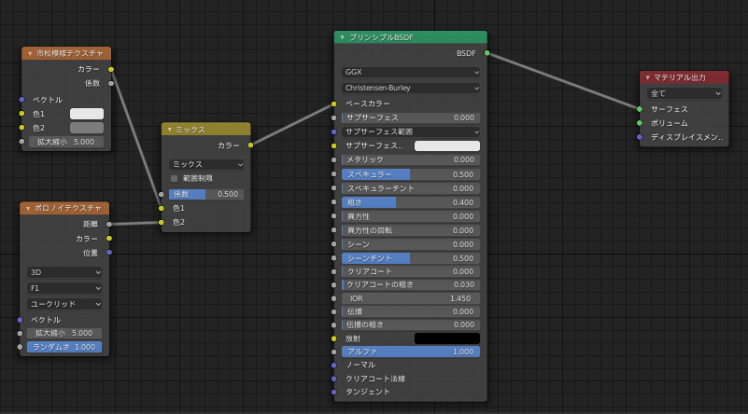This screenshot has width=748, height=414.
Task: Click the 色2 gray color swatch in Checker node
Action: pos(87,128)
